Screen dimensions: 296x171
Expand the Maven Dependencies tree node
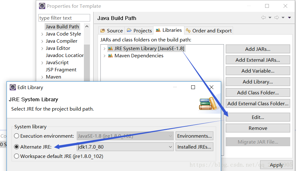(x=104, y=56)
